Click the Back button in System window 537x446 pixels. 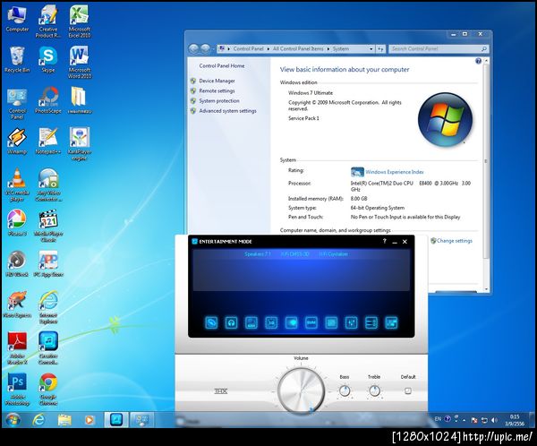click(x=193, y=48)
